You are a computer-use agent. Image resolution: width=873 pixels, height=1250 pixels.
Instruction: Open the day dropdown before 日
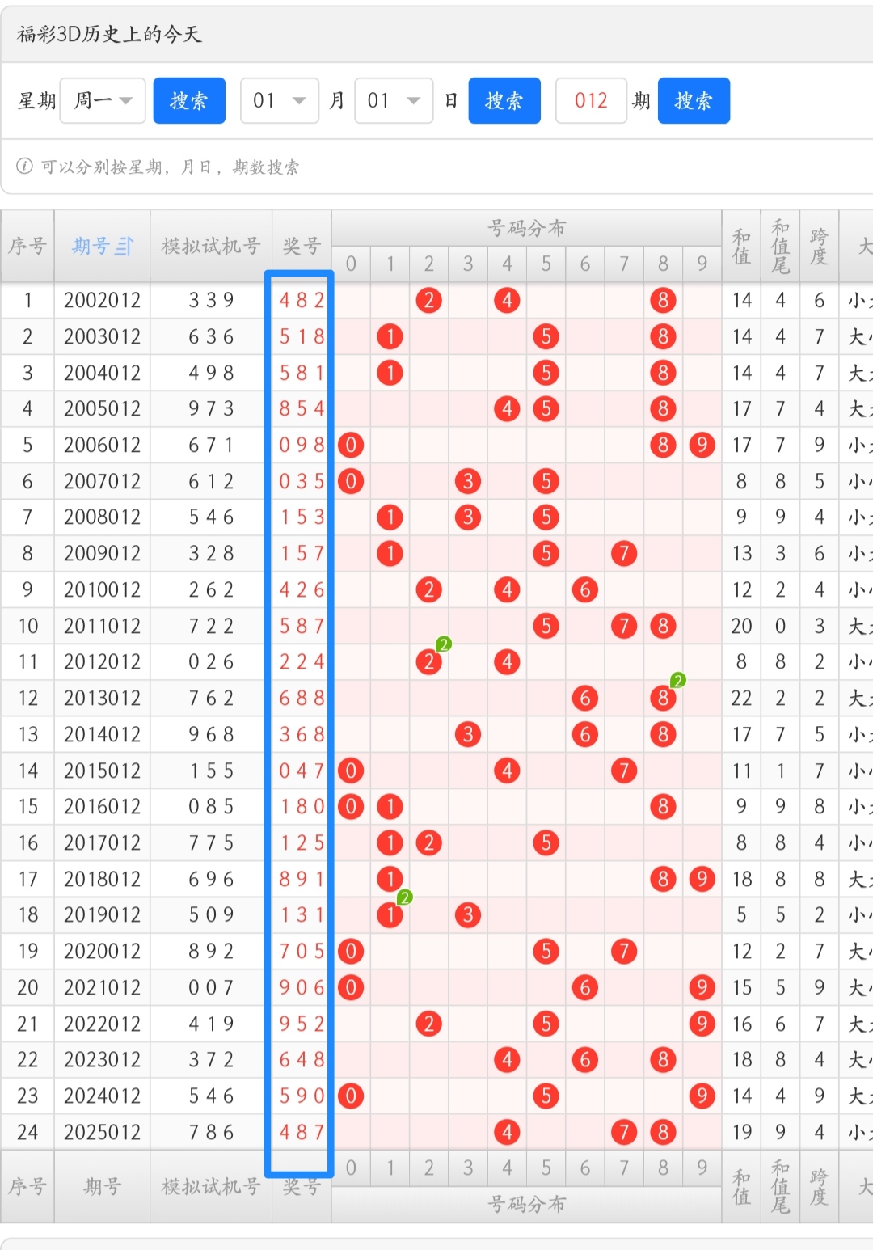pos(394,100)
